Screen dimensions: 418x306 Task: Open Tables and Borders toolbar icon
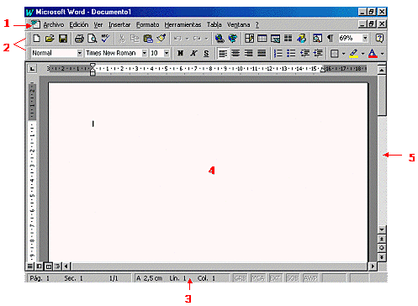(x=249, y=39)
